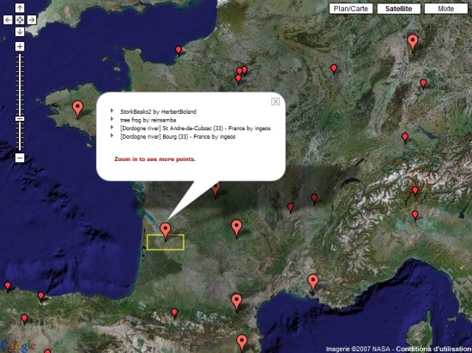Select the marker on the Normandy coast
472x353 pixels.
coord(179,51)
